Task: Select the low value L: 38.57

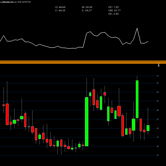Action: coord(87,11)
